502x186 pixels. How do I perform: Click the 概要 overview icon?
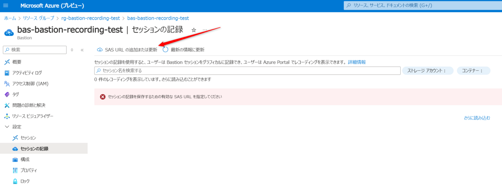(7, 62)
